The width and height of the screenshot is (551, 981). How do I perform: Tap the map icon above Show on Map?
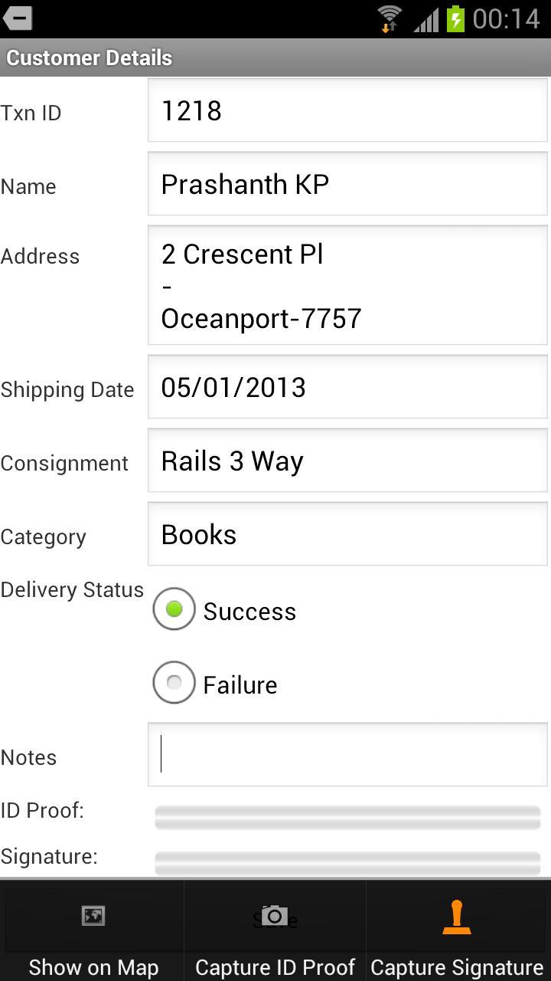click(x=93, y=915)
